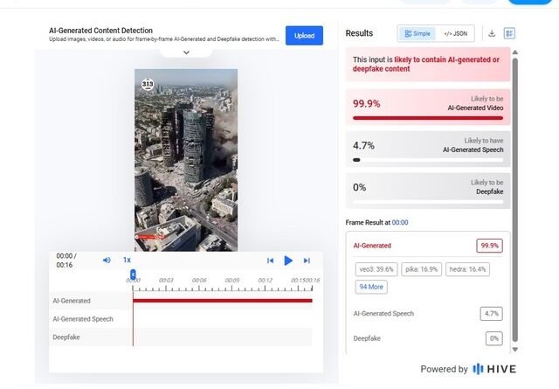Screen dimensions: 559x389
Task: Click the 00:00 frame result timestamp
Action: pyautogui.click(x=400, y=222)
